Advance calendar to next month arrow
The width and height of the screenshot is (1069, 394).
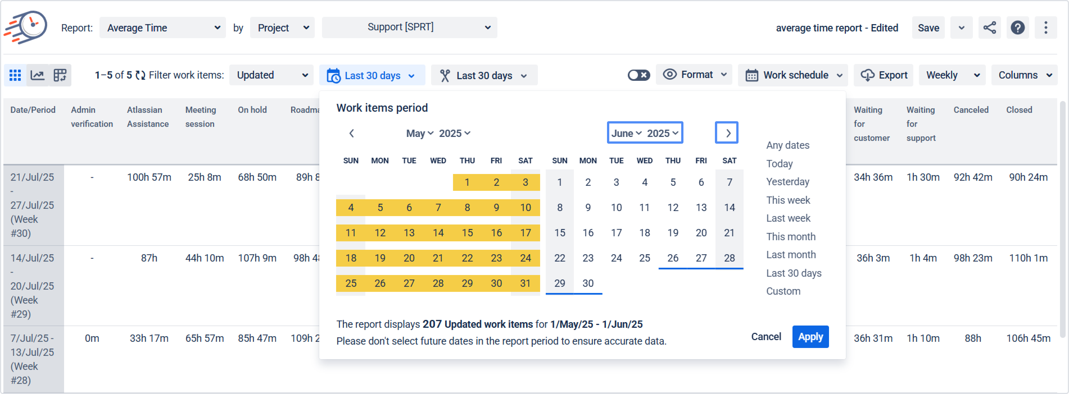pyautogui.click(x=727, y=133)
